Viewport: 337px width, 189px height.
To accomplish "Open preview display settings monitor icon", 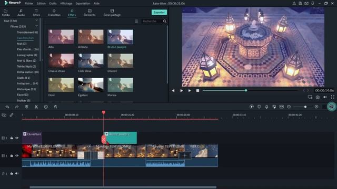I will point(310,97).
